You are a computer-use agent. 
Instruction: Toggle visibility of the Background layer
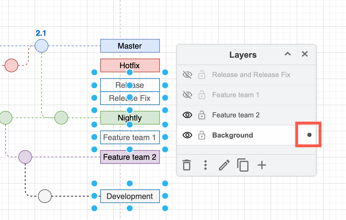187,135
